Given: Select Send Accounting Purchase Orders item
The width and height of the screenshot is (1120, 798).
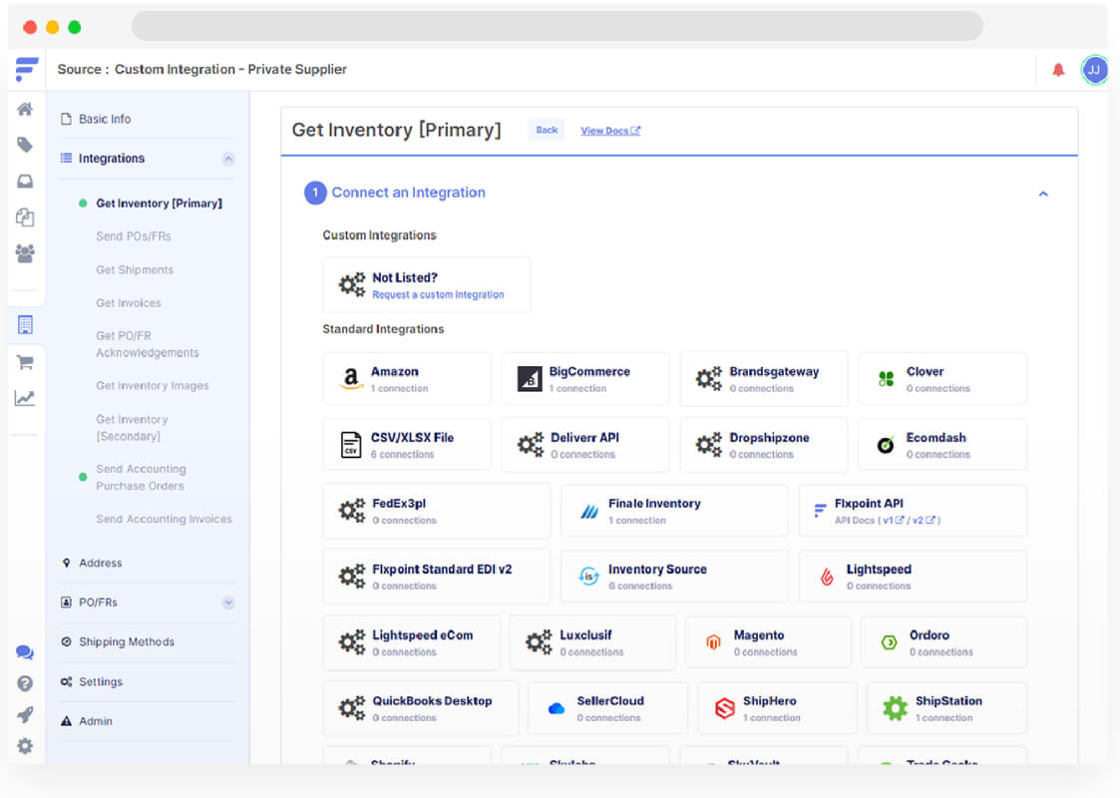Looking at the screenshot, I should point(141,477).
